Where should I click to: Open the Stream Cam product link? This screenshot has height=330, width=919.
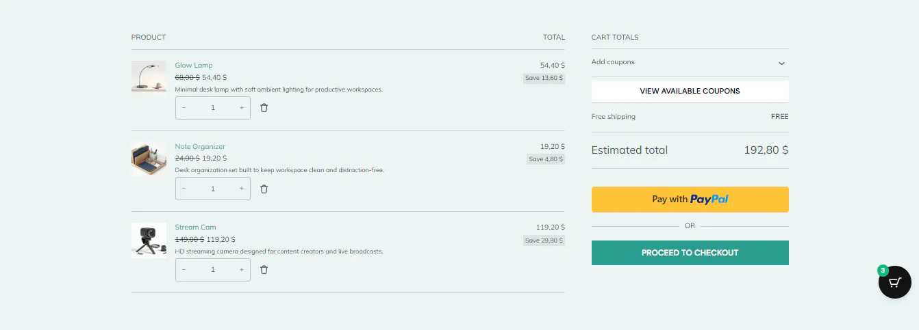195,227
